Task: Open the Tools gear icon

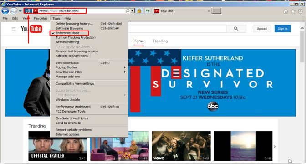Action: [300, 11]
